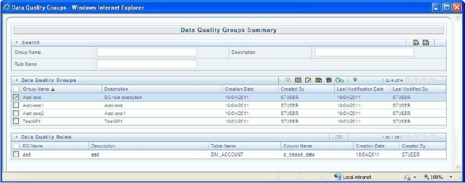
Task: Click the Edit group pencil icon
Action: (x=308, y=80)
